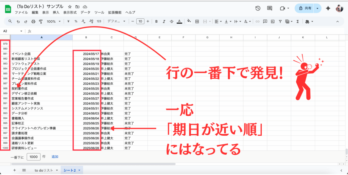Screen dimensions: 348x175
Task: Open the functions sigma menu
Action: (298, 21)
